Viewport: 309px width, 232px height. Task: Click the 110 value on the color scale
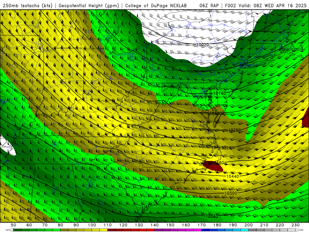click(108, 225)
